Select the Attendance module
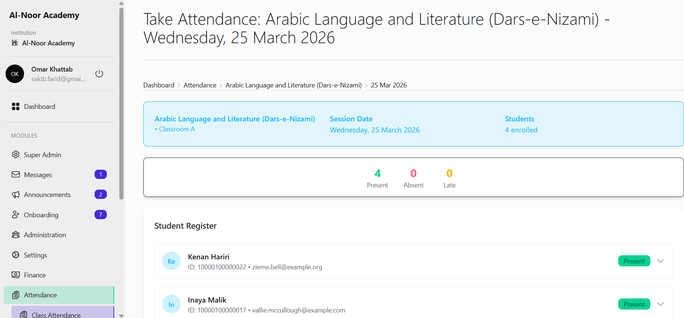 tap(59, 295)
